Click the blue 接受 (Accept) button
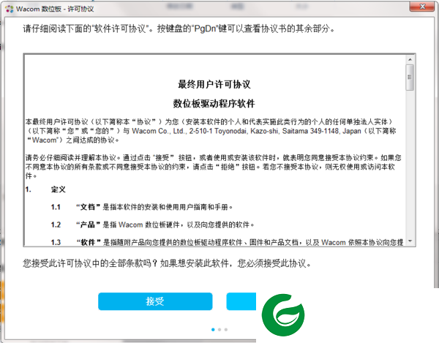Viewport: 439px width, 343px height. click(x=155, y=301)
